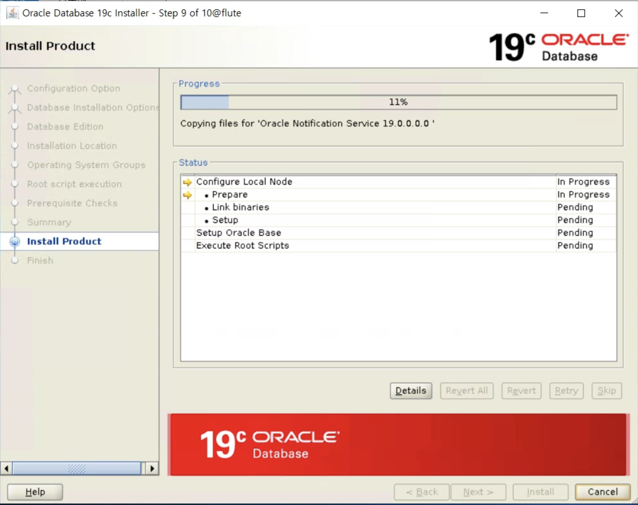Select the Finish step
Viewport: 638px width, 505px height.
tap(40, 261)
